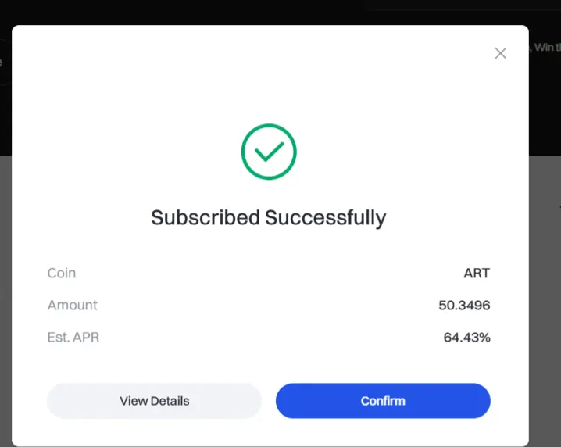
Task: Click the word Details on the gray button
Action: tap(170, 401)
